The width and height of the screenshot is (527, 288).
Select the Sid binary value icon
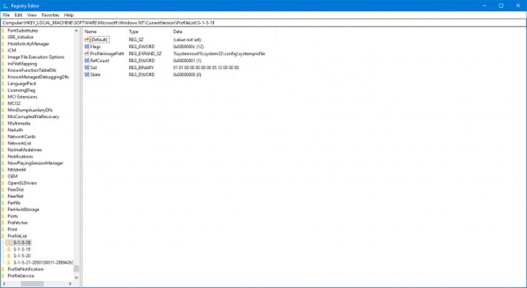point(87,68)
